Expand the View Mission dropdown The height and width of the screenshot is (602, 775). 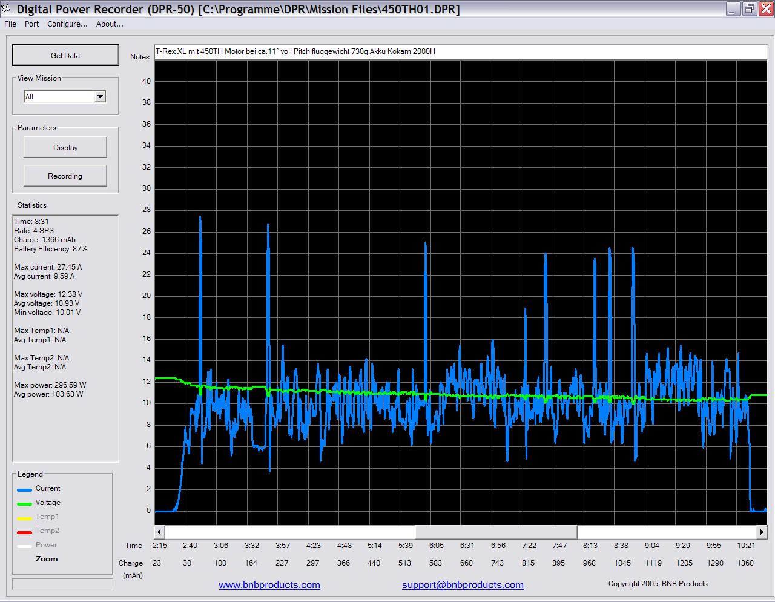click(x=101, y=96)
